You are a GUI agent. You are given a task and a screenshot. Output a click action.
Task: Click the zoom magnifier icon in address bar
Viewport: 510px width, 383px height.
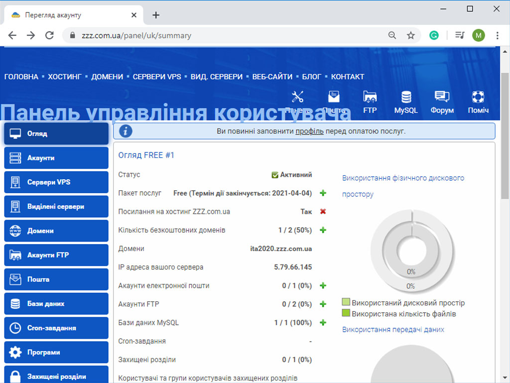click(x=392, y=35)
